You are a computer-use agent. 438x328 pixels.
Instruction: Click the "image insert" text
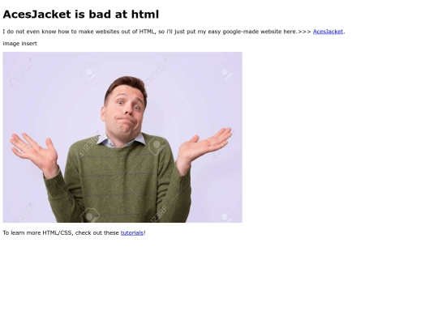pos(19,44)
